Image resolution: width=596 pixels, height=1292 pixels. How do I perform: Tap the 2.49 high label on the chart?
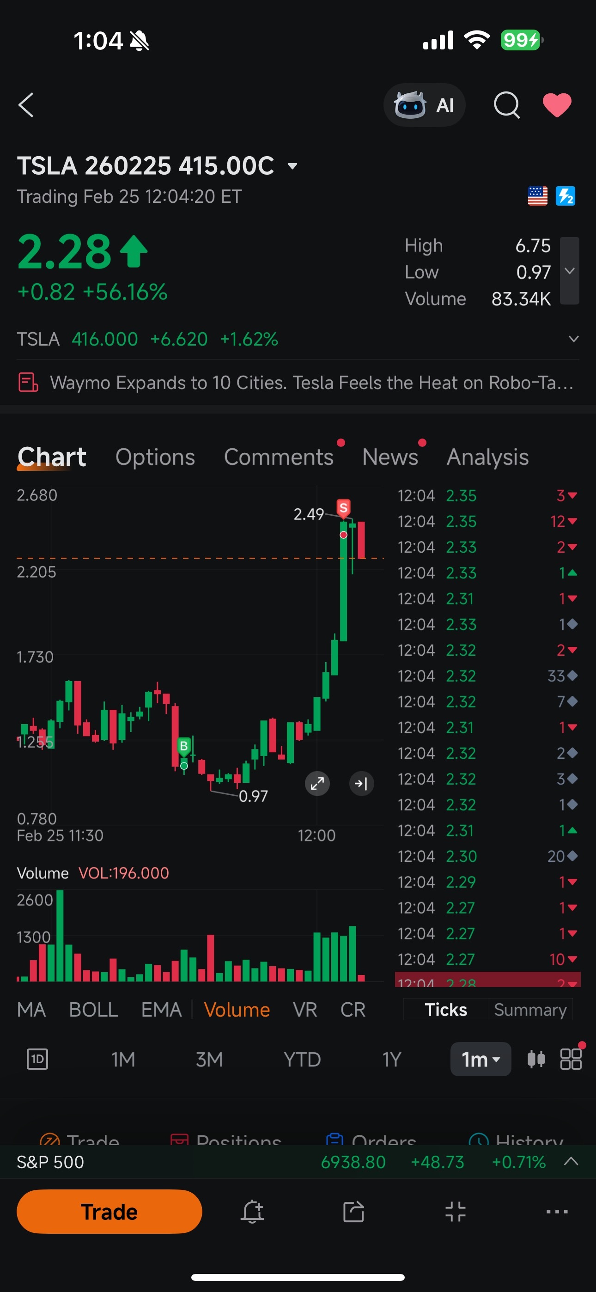point(309,514)
